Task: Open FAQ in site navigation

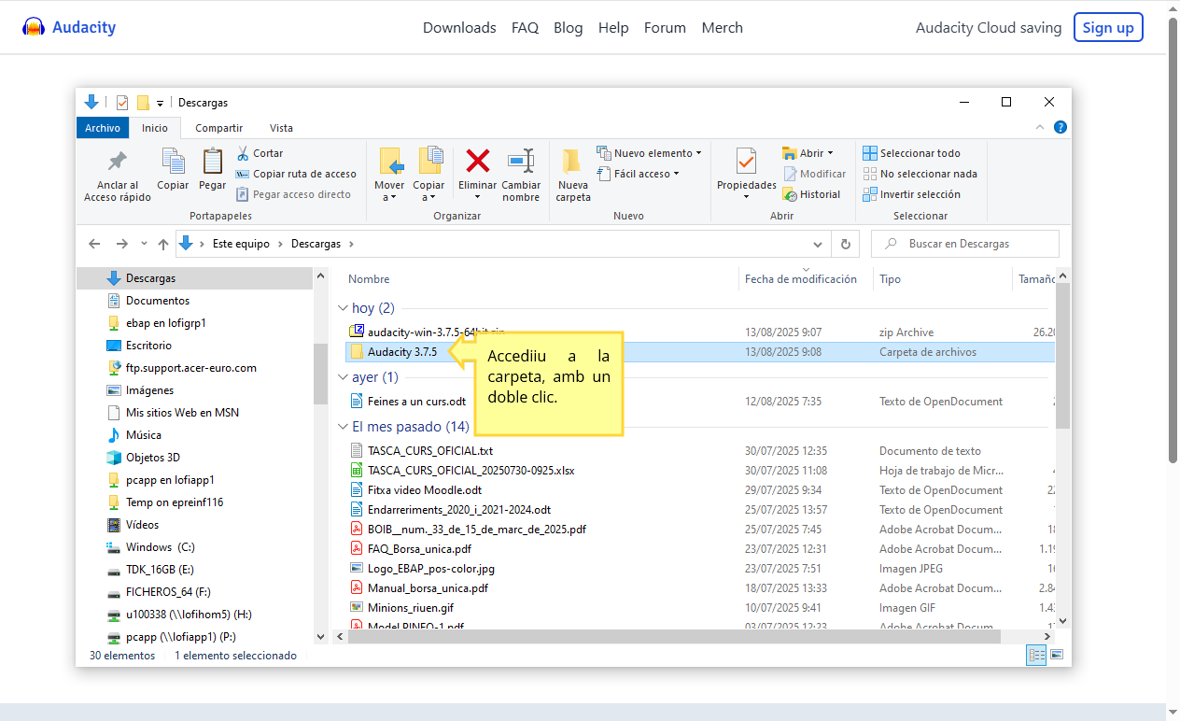Action: pos(525,28)
